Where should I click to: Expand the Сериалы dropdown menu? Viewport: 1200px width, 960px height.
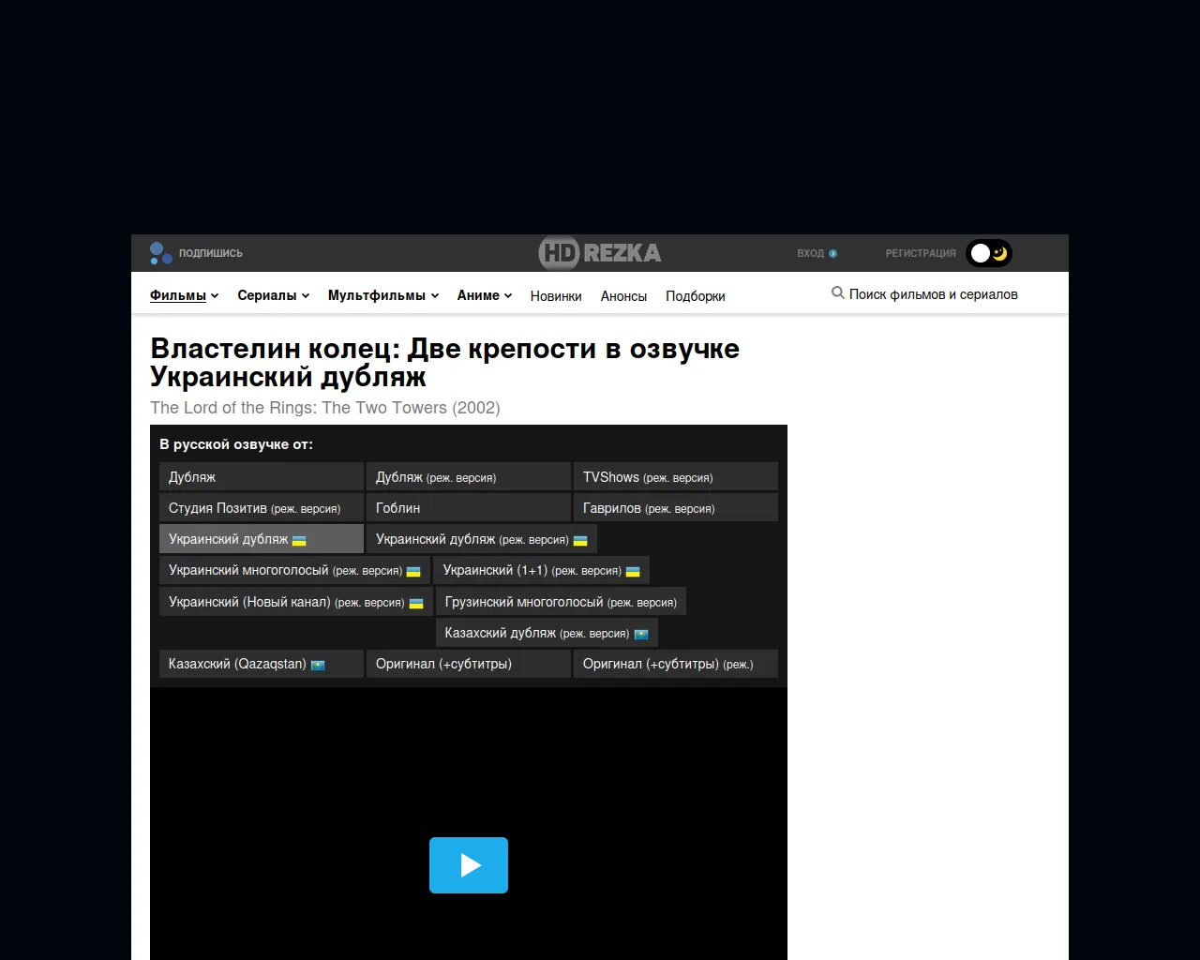click(x=273, y=295)
